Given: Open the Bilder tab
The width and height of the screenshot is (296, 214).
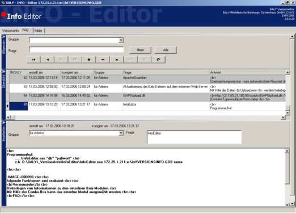Looking at the screenshot, I should pos(39,31).
